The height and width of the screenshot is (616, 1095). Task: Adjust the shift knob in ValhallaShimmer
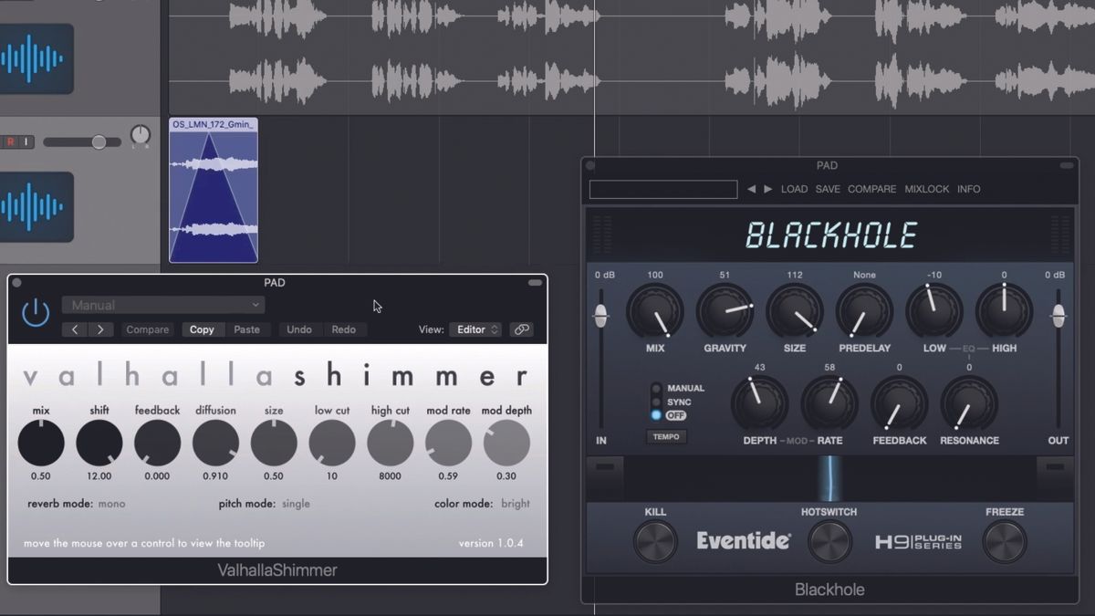click(x=99, y=442)
